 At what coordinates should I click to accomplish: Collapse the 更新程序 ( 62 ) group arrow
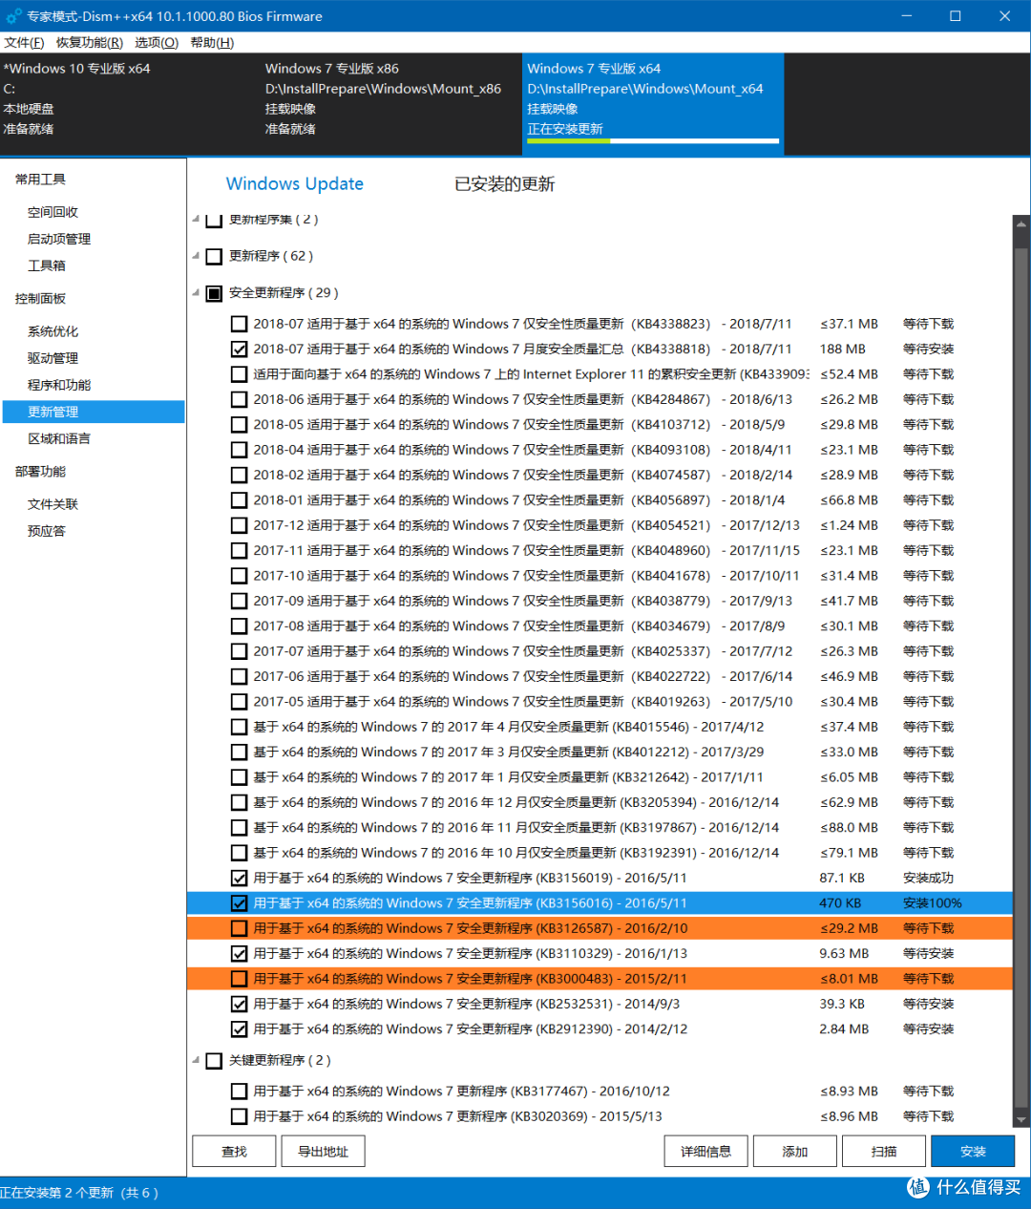(x=196, y=256)
